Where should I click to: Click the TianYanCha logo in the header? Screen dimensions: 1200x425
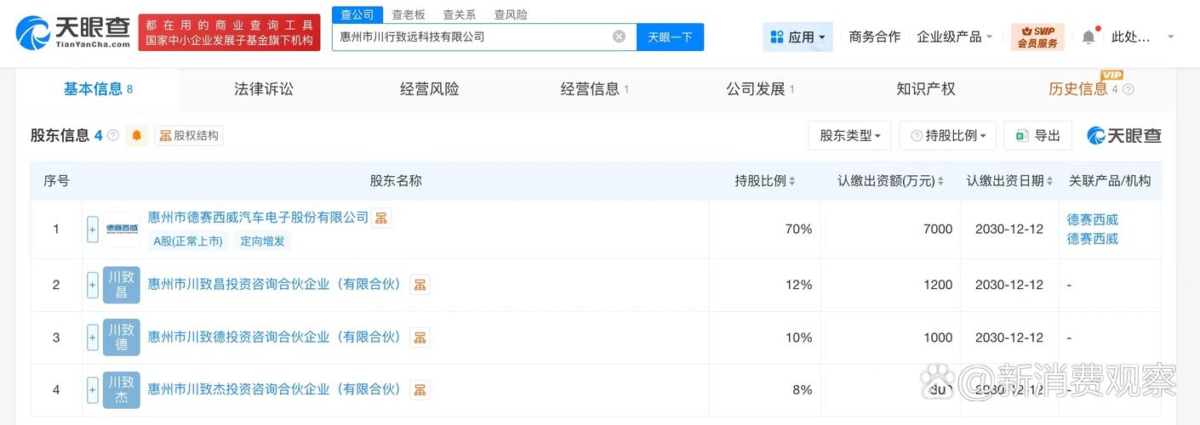72,32
